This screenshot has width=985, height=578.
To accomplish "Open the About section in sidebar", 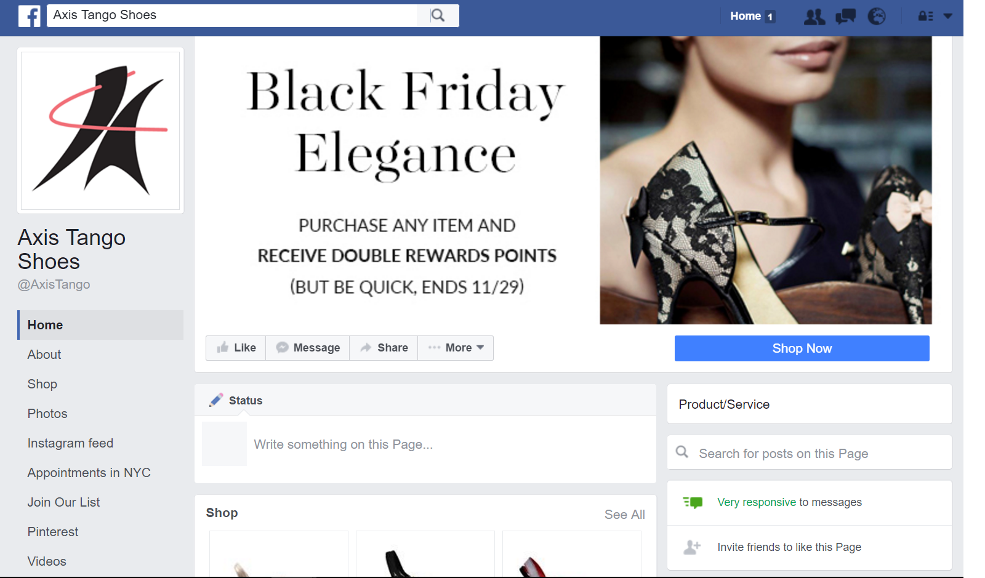I will click(44, 355).
